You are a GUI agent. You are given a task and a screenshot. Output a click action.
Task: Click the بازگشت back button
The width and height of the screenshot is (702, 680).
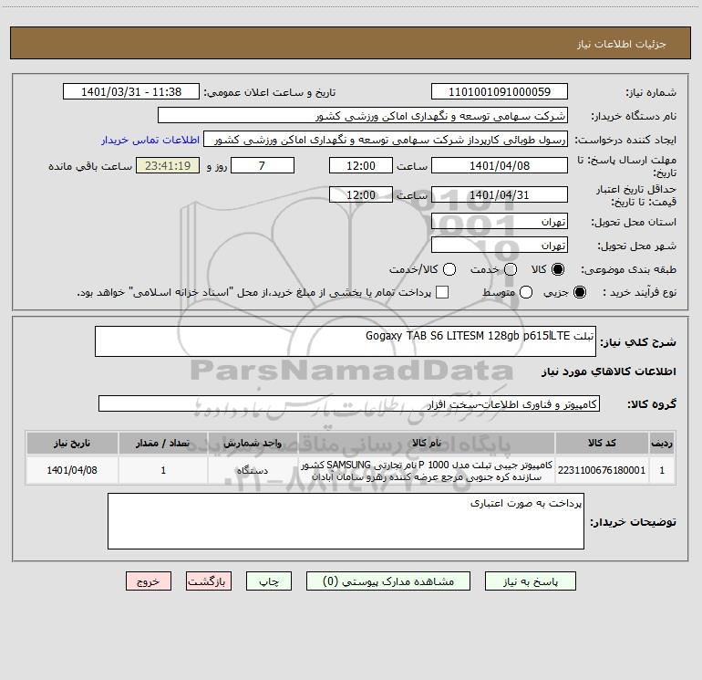click(x=209, y=581)
